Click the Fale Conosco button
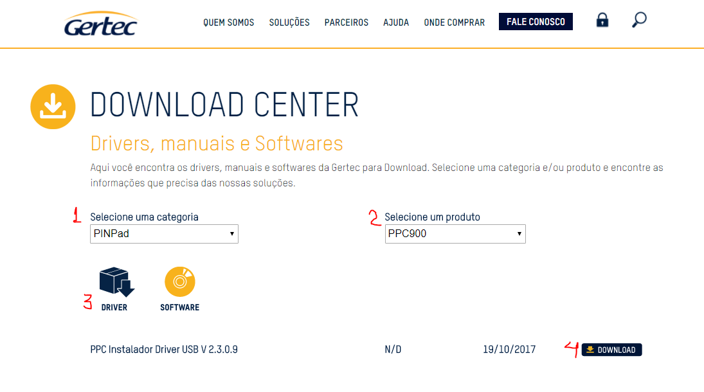 point(536,22)
